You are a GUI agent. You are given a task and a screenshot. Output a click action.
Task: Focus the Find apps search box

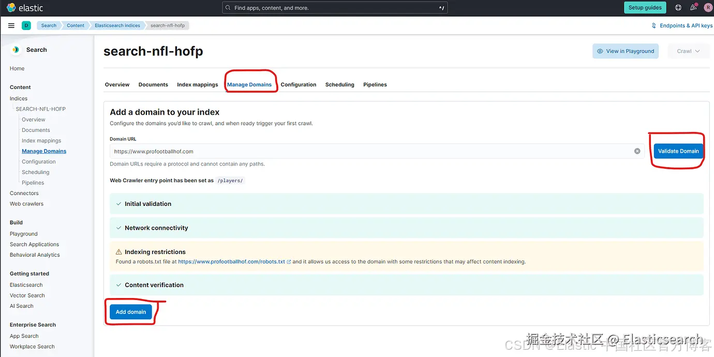point(335,8)
